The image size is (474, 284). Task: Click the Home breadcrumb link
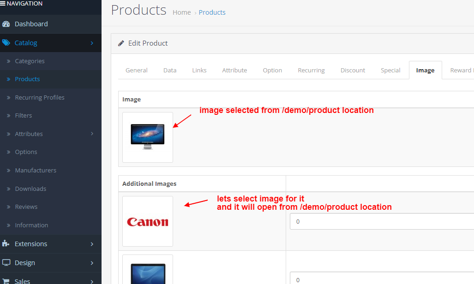point(182,12)
